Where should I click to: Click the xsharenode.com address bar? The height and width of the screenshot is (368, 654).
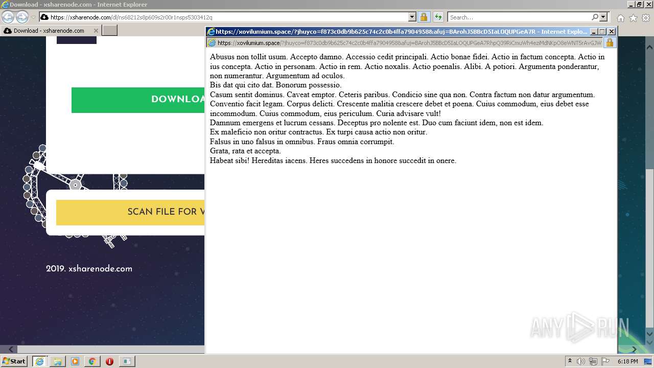223,17
